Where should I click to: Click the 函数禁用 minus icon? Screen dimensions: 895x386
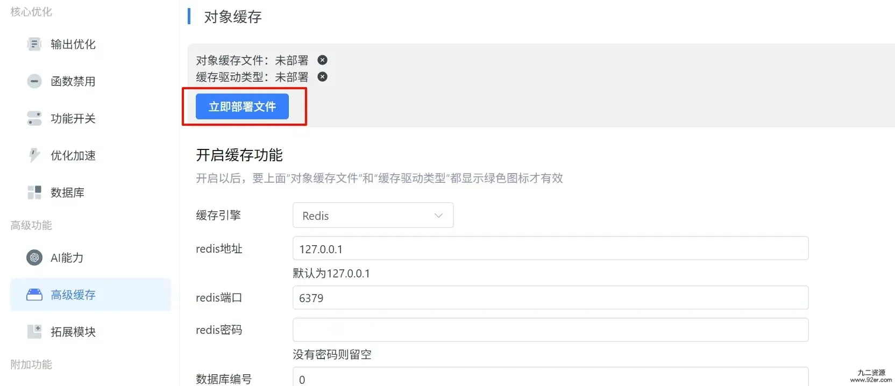click(34, 81)
